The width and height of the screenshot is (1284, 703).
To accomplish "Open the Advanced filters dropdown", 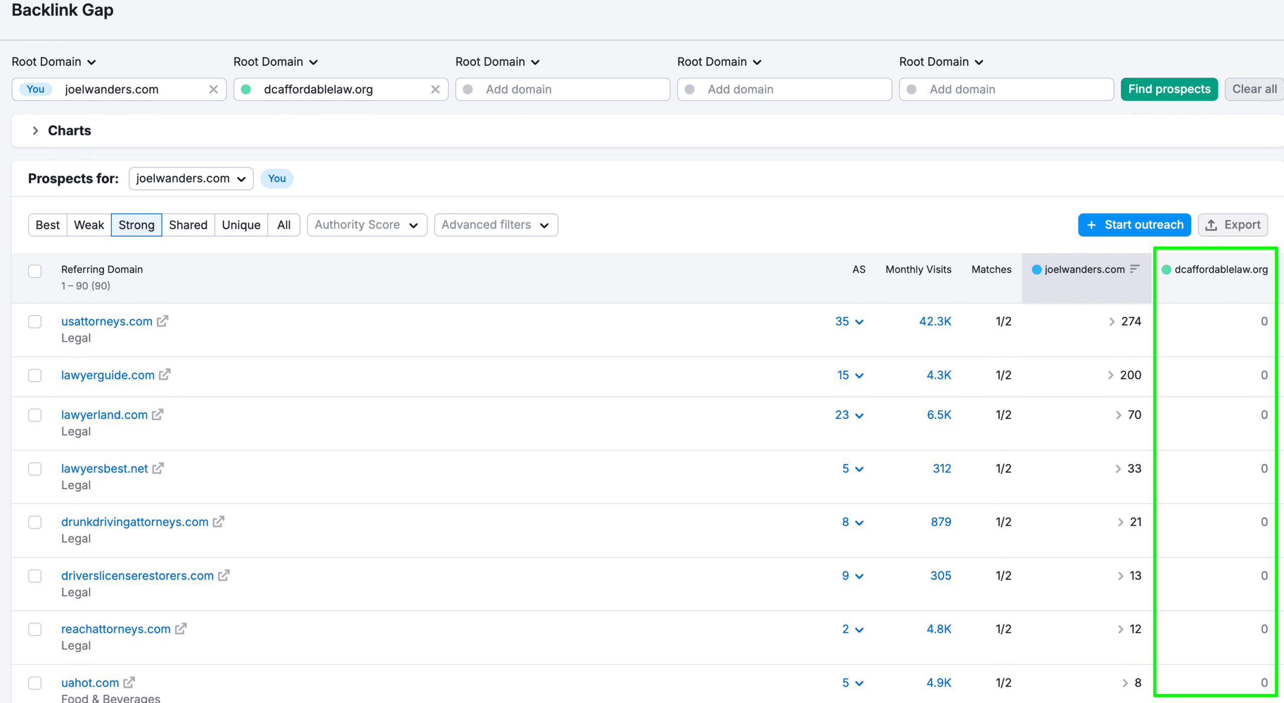I will coord(496,225).
